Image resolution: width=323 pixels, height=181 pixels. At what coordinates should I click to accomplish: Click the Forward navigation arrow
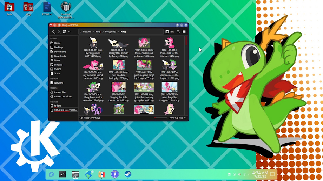click(59, 32)
